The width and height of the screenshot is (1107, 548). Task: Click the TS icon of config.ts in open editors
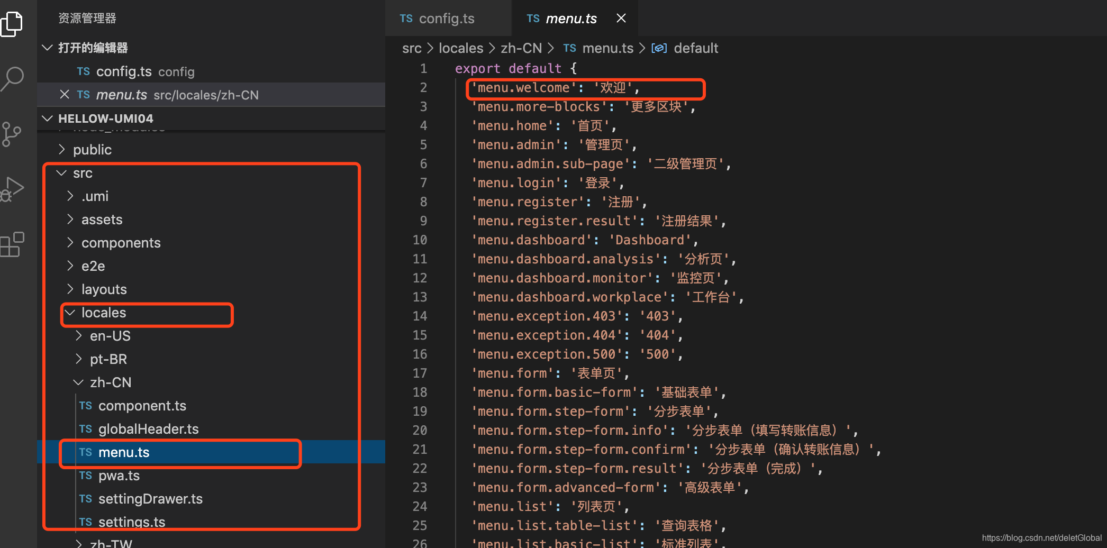click(83, 71)
